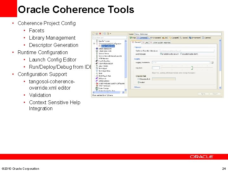Click the Log level value box
The height and width of the screenshot is (171, 228).
[156, 68]
